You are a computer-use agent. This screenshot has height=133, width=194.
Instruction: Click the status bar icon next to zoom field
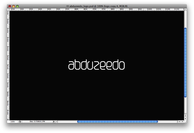pos(20,122)
